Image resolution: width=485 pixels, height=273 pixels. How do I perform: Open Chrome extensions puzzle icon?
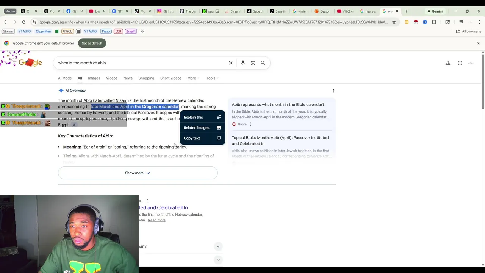[434, 22]
